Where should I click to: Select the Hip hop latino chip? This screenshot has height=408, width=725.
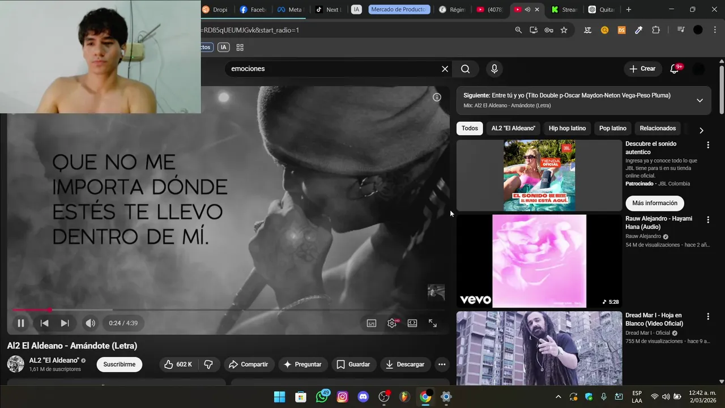[x=567, y=129]
